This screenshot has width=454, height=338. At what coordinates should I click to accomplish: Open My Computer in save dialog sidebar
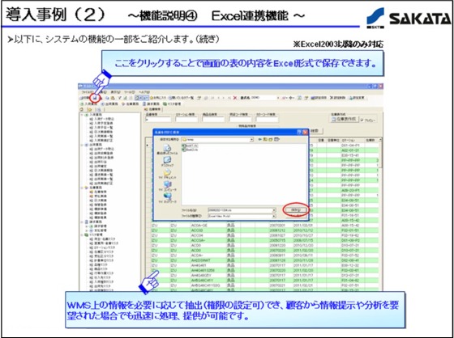pyautogui.click(x=167, y=186)
